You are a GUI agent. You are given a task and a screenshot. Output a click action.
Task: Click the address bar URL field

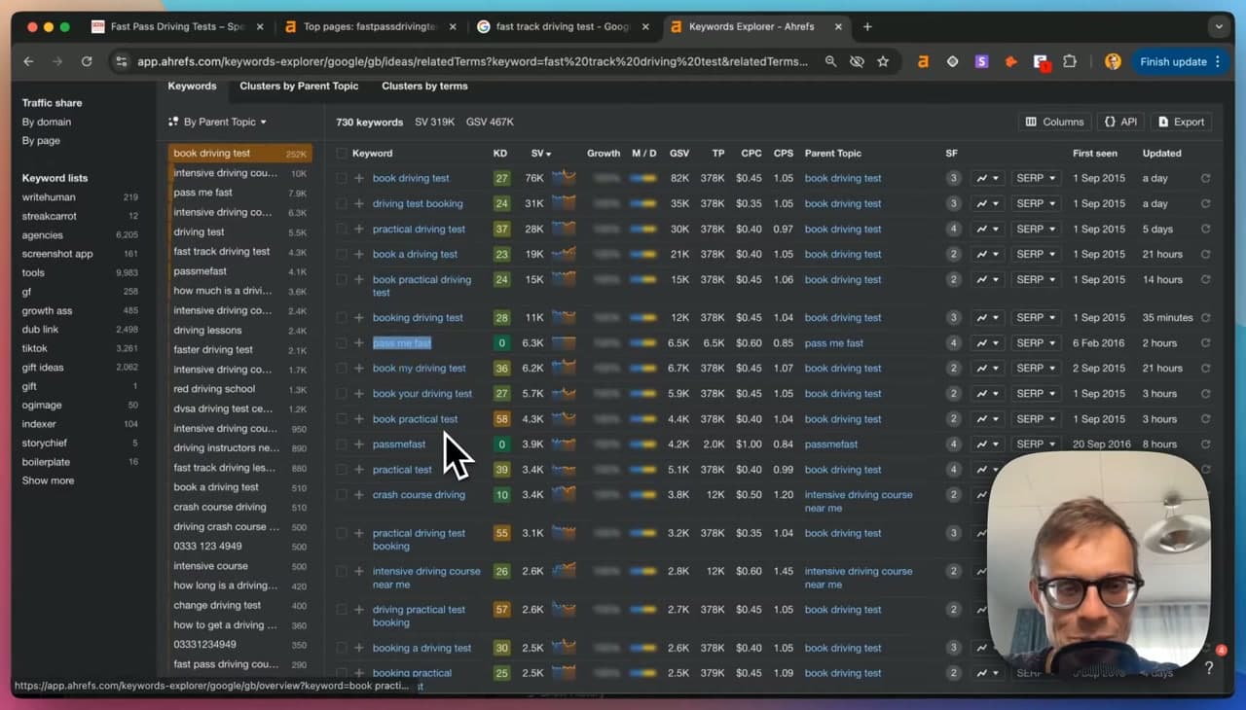click(472, 61)
